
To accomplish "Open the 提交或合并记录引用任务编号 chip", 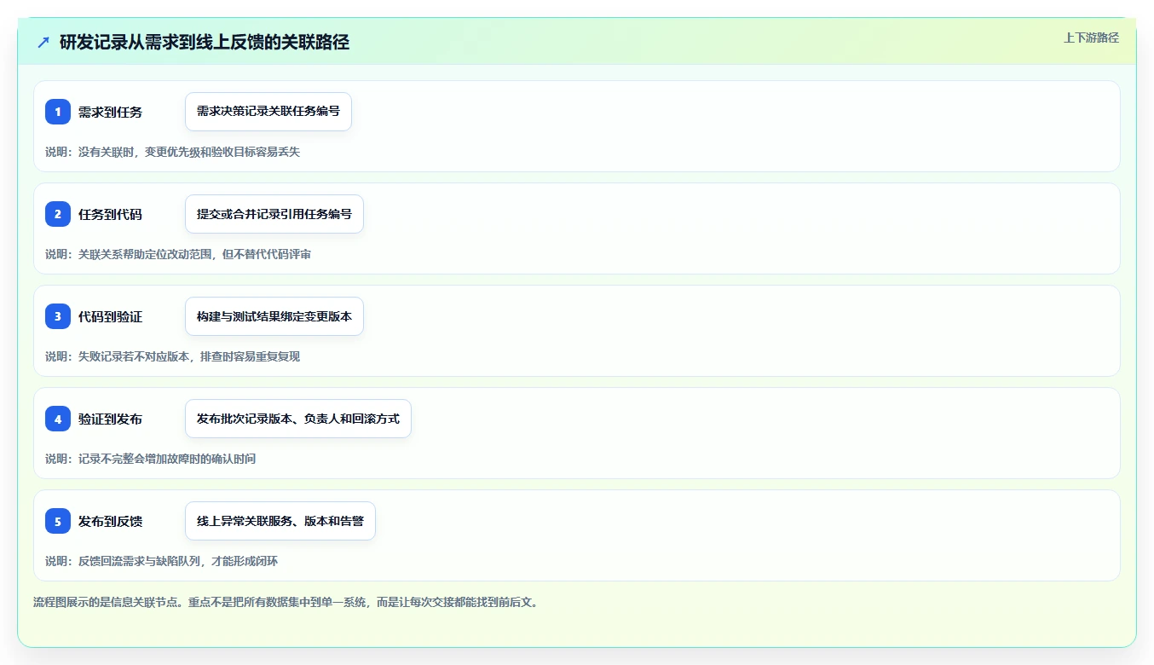I will point(274,214).
